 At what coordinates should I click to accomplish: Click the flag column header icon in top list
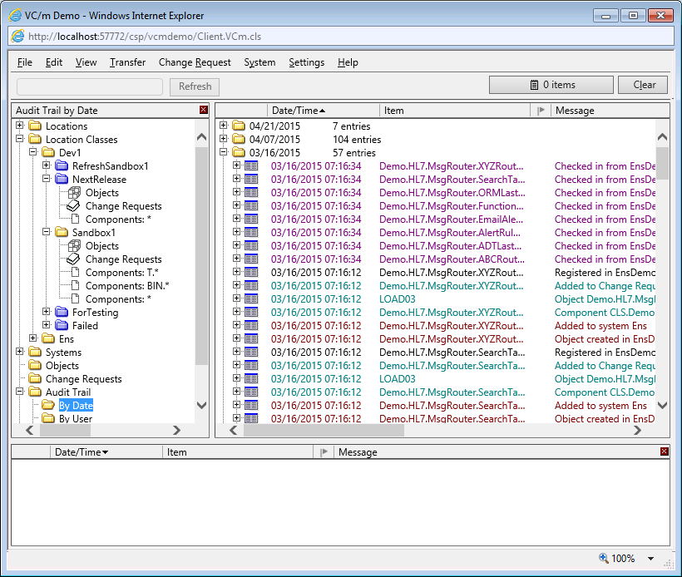pos(541,110)
